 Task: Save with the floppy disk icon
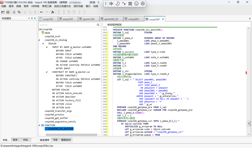tap(8, 12)
